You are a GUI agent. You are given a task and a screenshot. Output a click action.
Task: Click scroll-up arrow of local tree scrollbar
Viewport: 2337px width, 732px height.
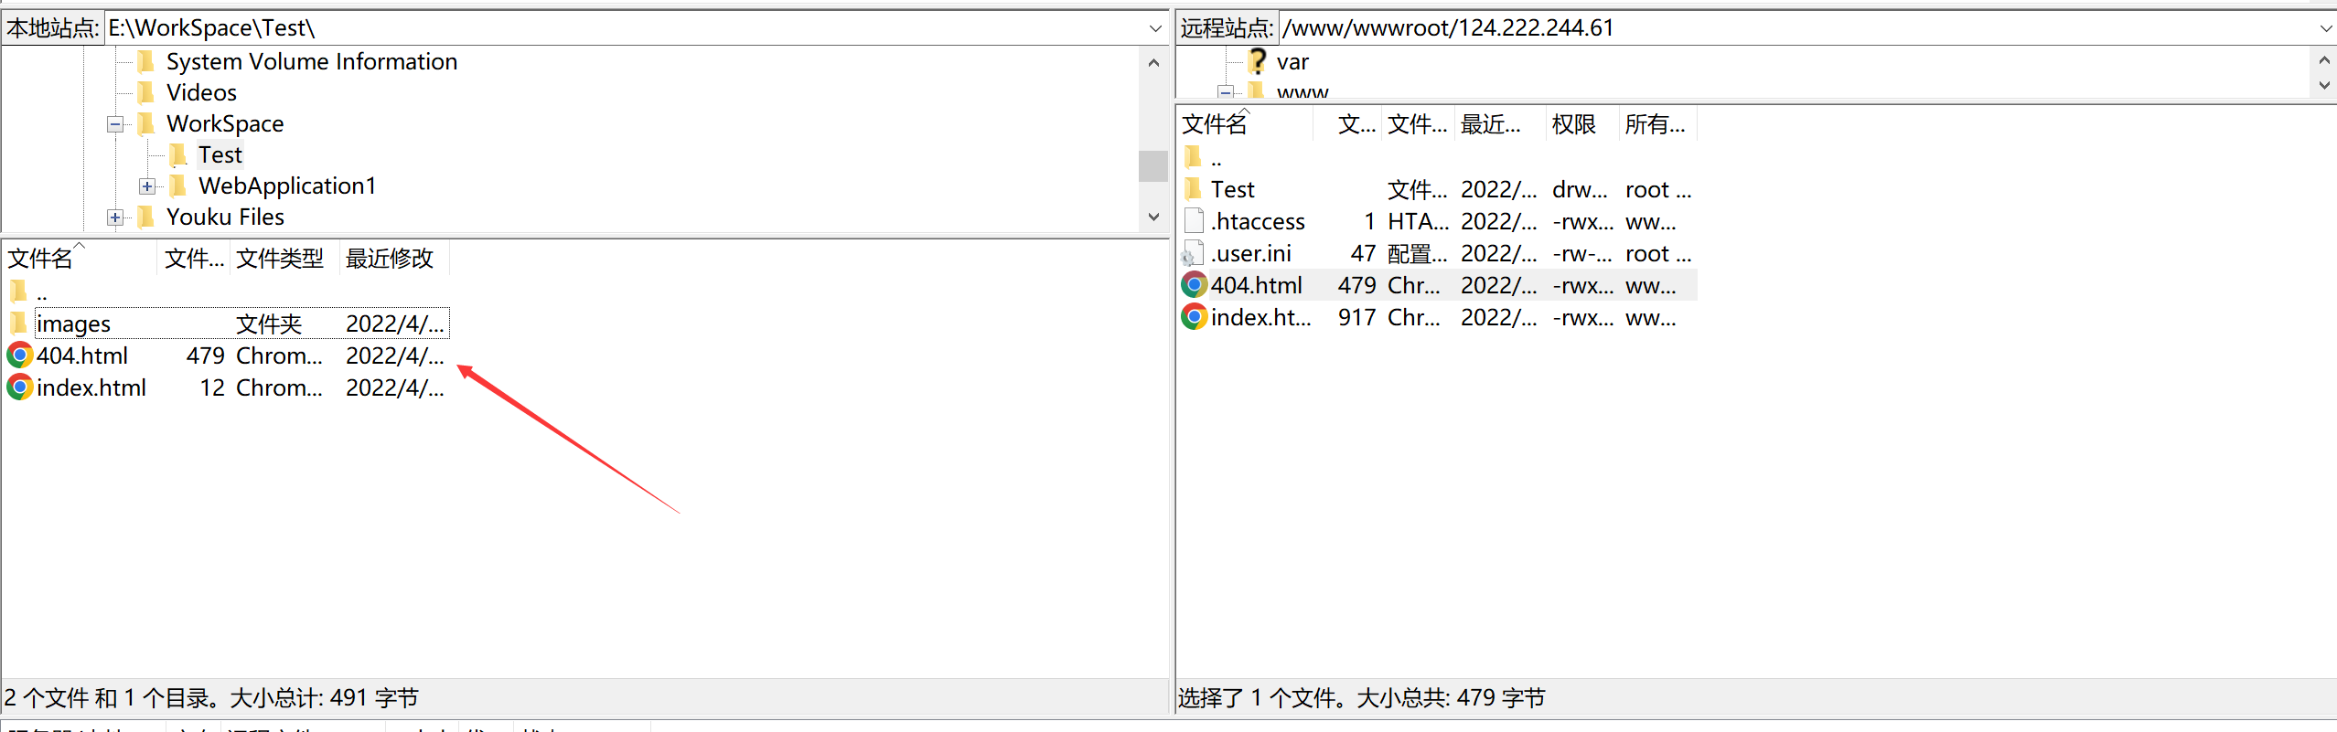pos(1153,63)
